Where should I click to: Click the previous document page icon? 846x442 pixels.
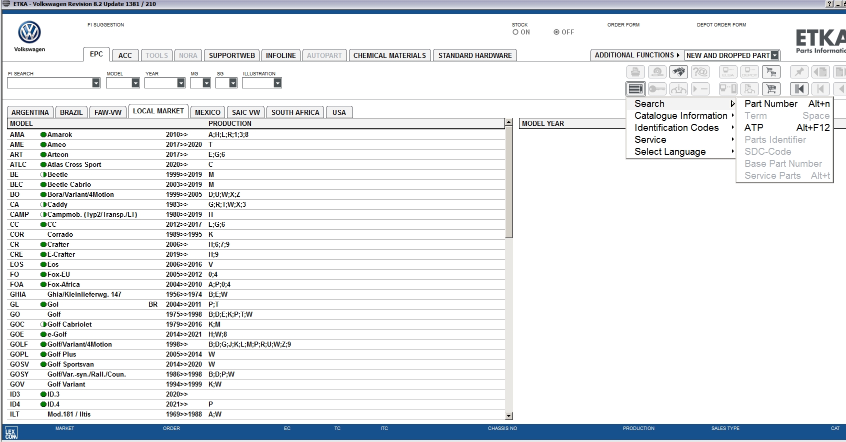coord(820,72)
